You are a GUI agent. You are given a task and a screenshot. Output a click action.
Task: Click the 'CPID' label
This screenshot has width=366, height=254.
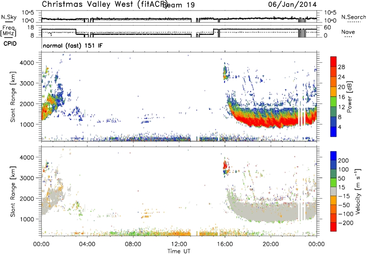pyautogui.click(x=10, y=44)
